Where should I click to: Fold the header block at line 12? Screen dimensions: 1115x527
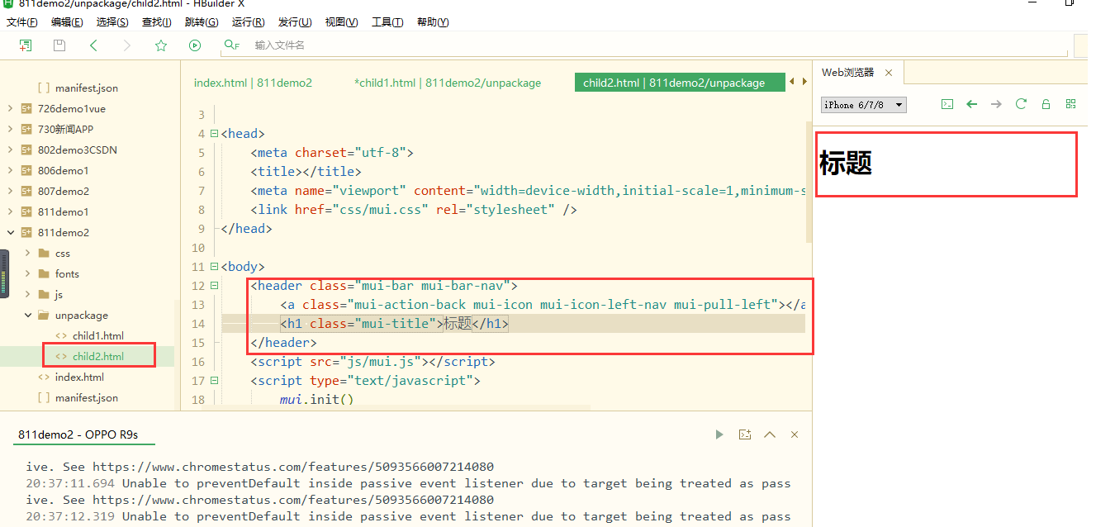[x=215, y=286]
